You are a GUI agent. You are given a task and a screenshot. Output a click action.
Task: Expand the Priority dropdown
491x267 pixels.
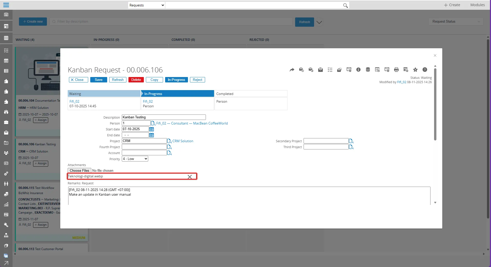pyautogui.click(x=135, y=159)
